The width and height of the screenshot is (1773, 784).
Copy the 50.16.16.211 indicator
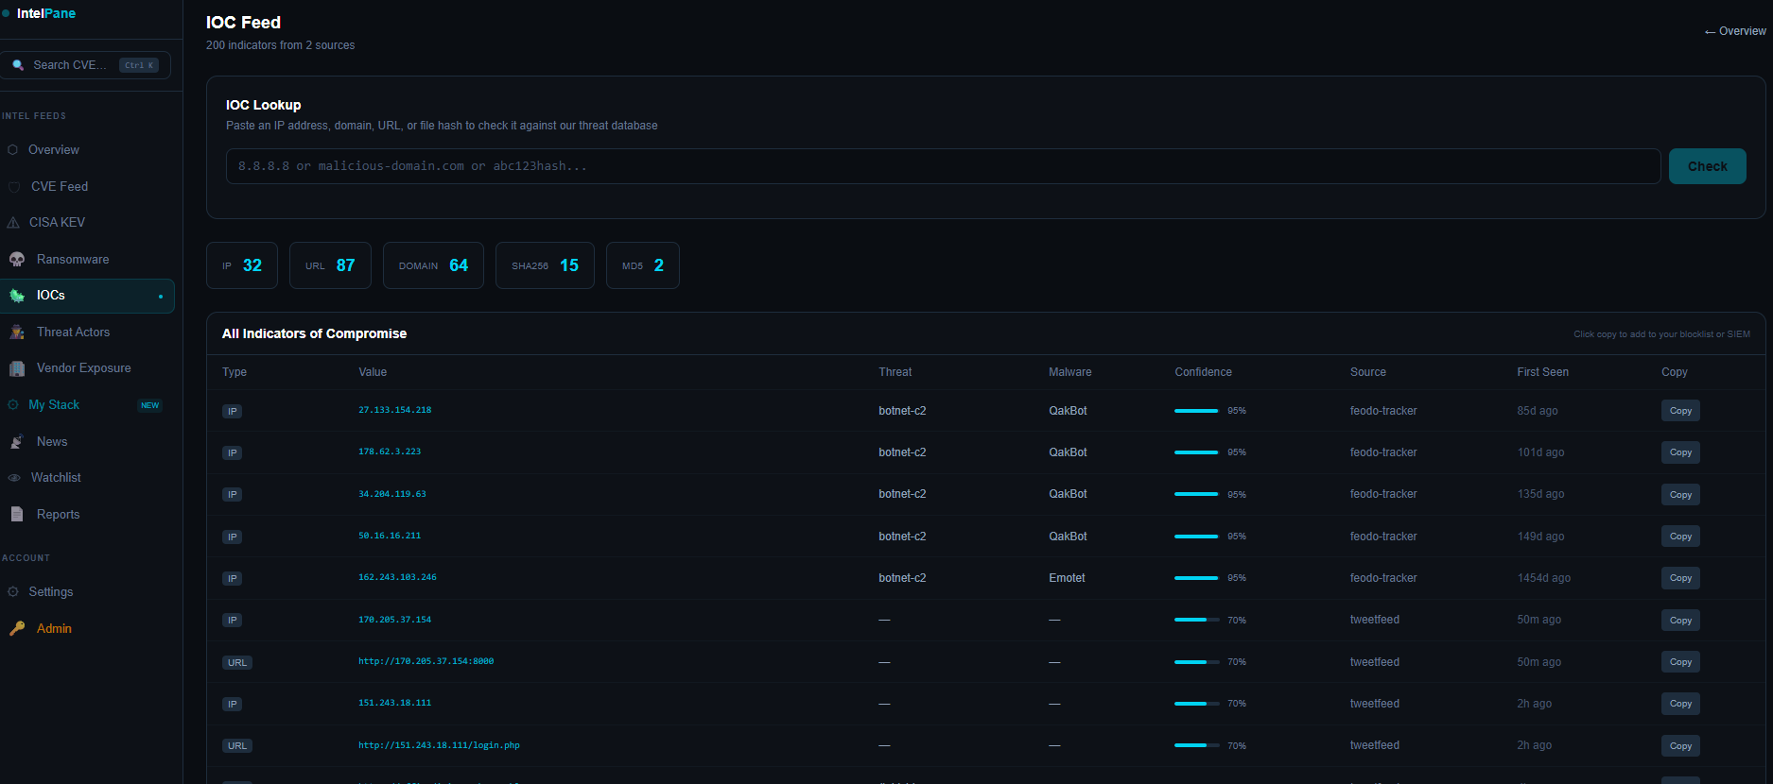point(1680,537)
